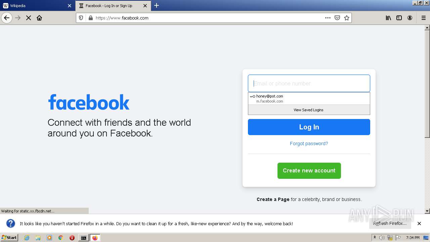
Task: Dismiss the Firefox notification bar
Action: pyautogui.click(x=419, y=224)
